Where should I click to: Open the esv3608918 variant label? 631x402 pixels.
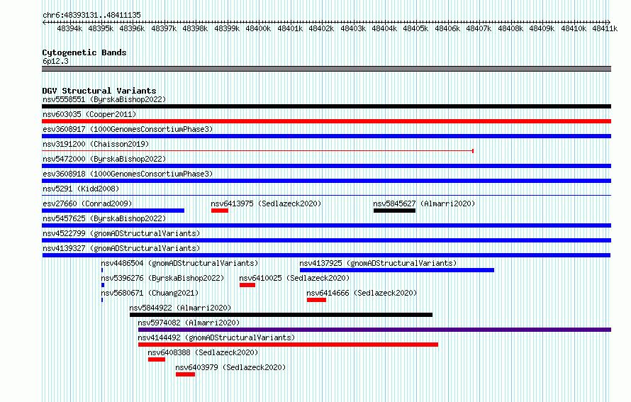coord(128,174)
